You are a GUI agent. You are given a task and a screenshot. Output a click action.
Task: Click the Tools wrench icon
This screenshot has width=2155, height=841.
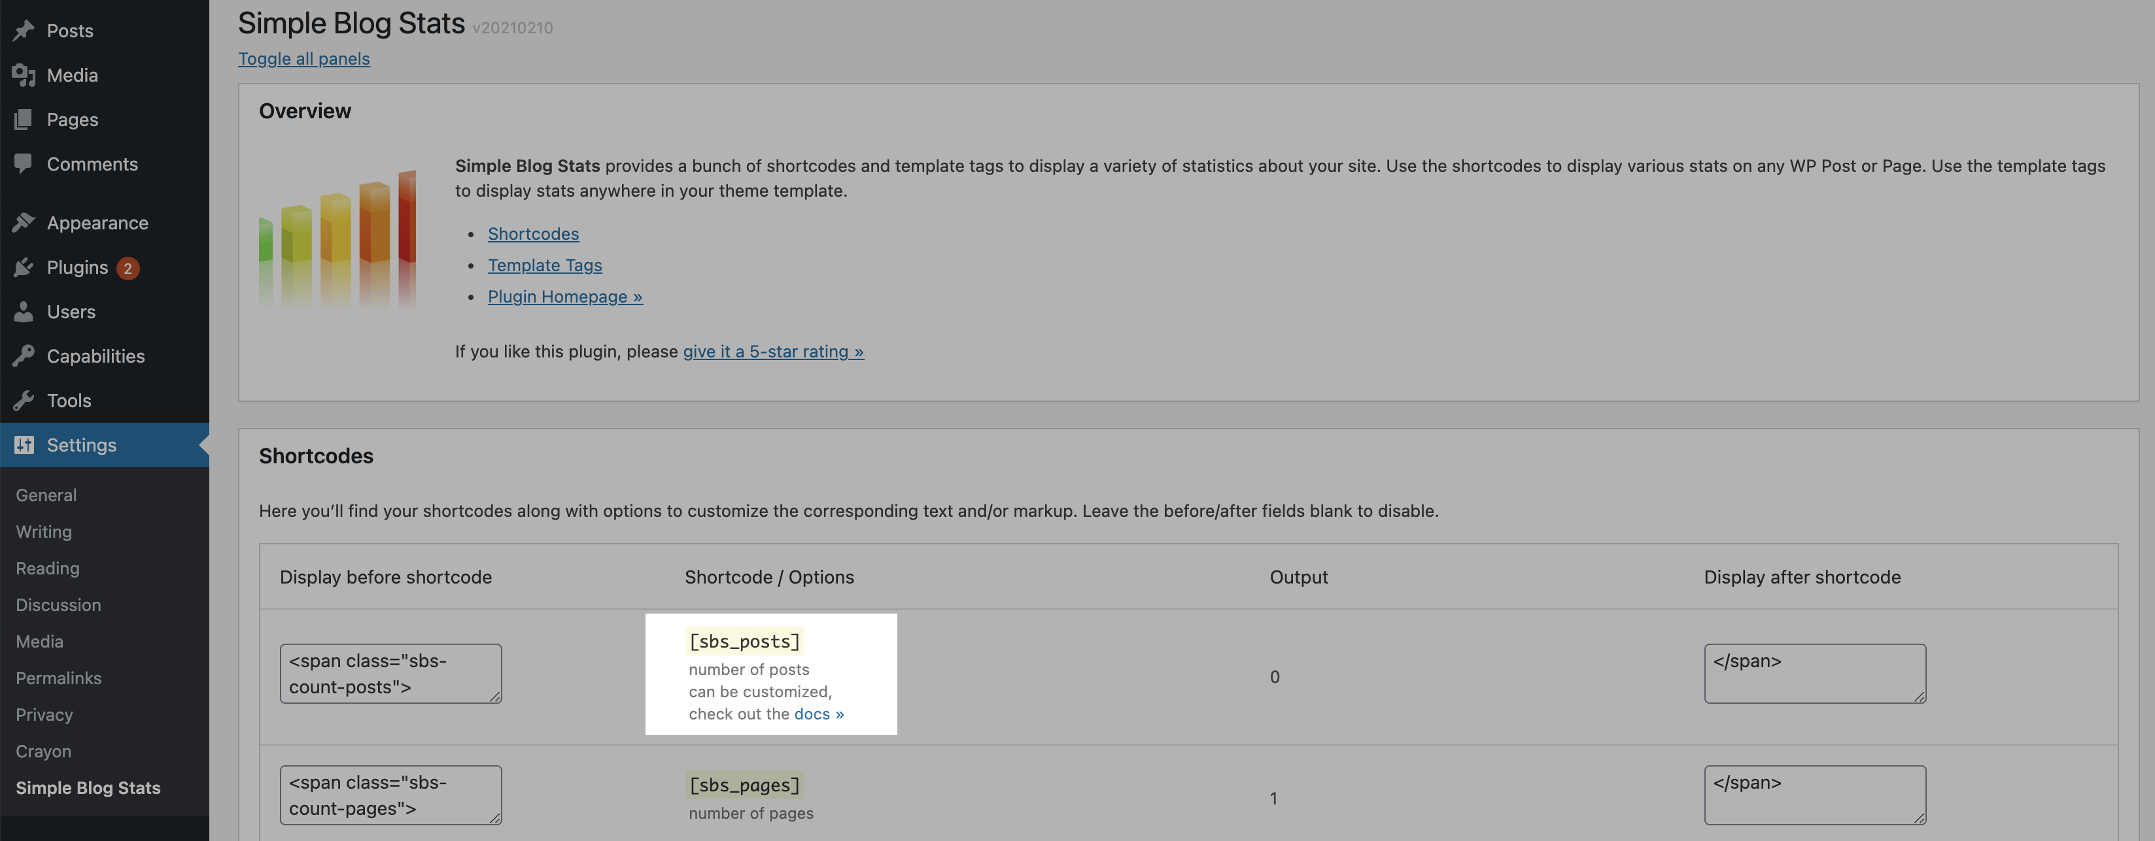pos(24,400)
